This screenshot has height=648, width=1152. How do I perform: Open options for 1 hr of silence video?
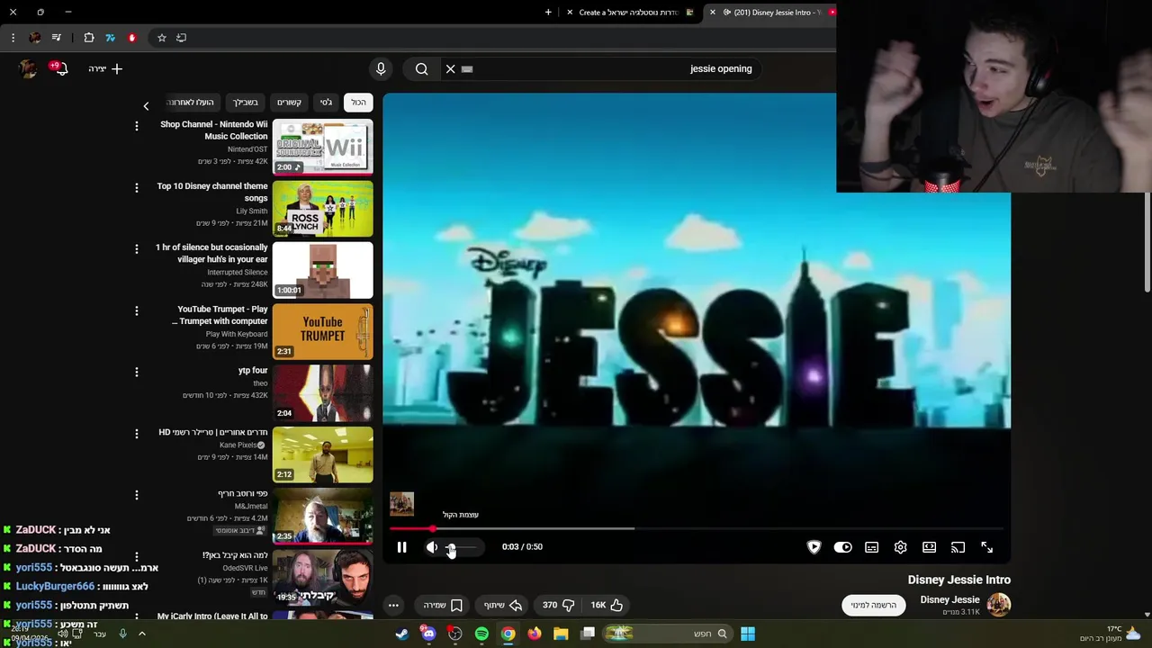point(137,248)
